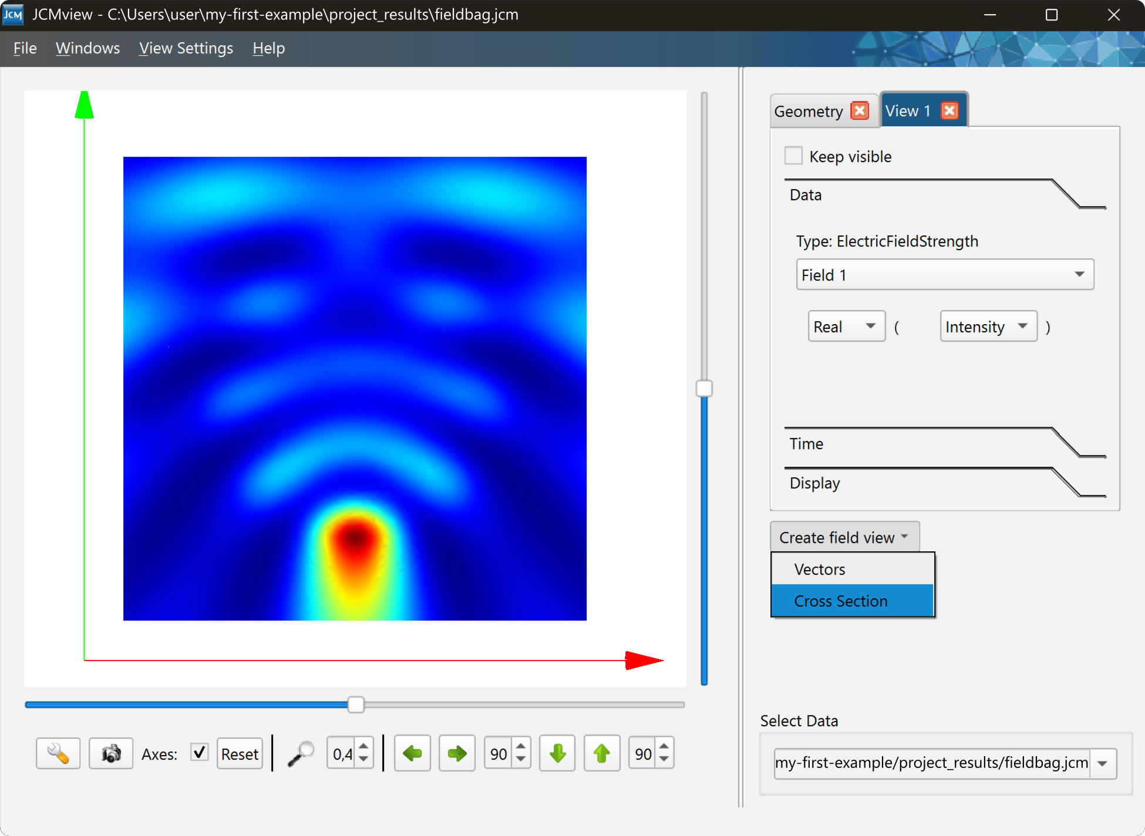Screen dimensions: 1145x836
Task: Switch to the View 1 tab
Action: (908, 111)
